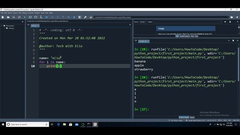This screenshot has height=135, width=240.
Task: Click the debugger Step over icon
Action: click(x=52, y=17)
